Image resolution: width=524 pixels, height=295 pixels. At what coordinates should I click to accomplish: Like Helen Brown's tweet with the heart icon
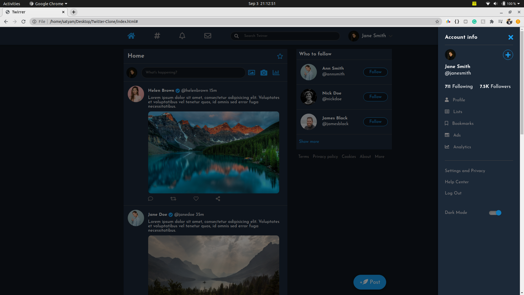click(196, 199)
